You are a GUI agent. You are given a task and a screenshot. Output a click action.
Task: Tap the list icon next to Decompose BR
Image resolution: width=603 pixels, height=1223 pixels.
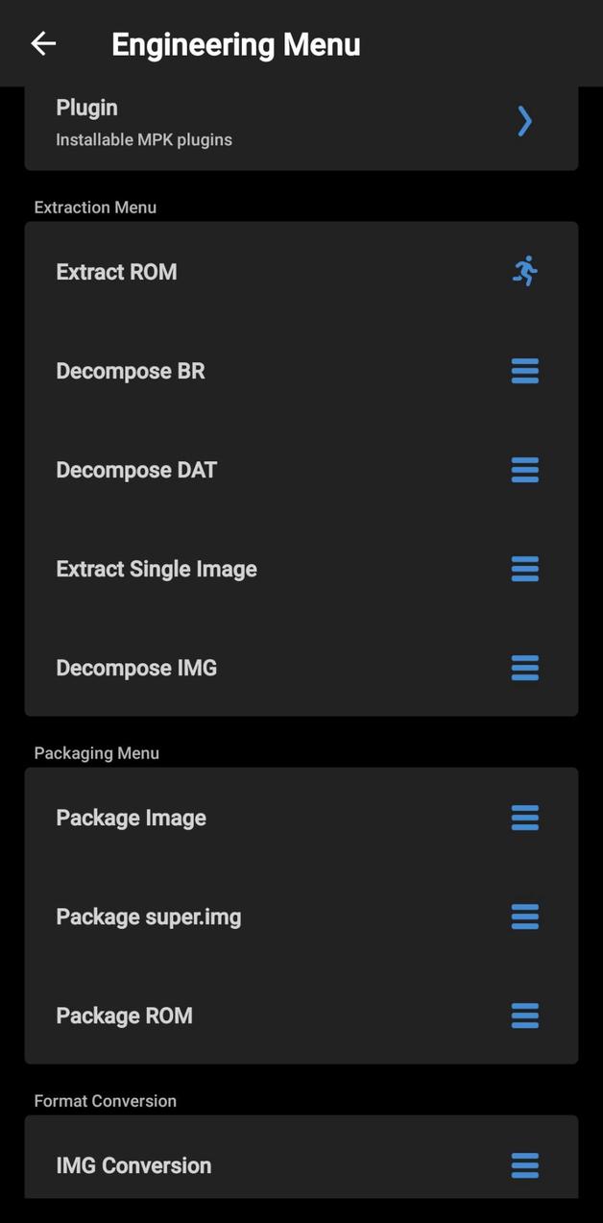point(524,371)
